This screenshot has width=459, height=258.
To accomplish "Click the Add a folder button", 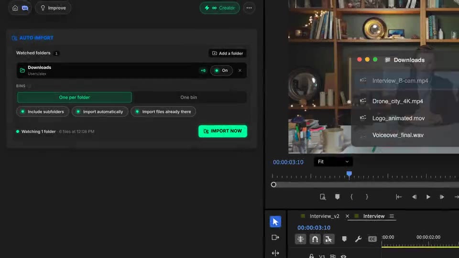I will tap(228, 53).
